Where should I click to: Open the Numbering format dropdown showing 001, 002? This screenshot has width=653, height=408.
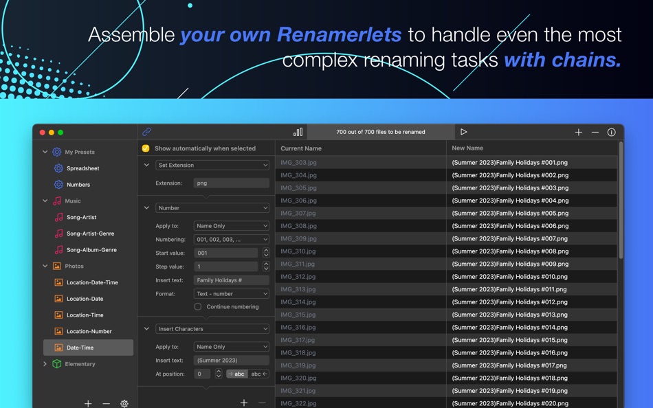click(x=231, y=238)
